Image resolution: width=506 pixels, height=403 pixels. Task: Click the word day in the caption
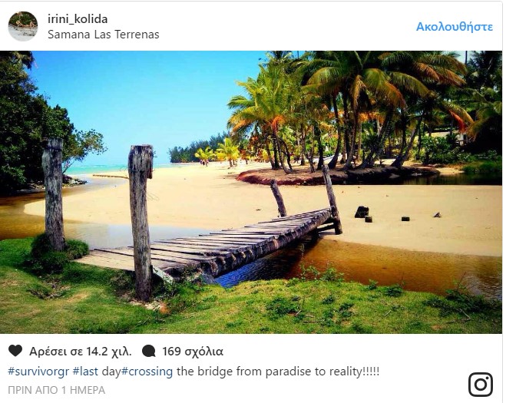(111, 372)
